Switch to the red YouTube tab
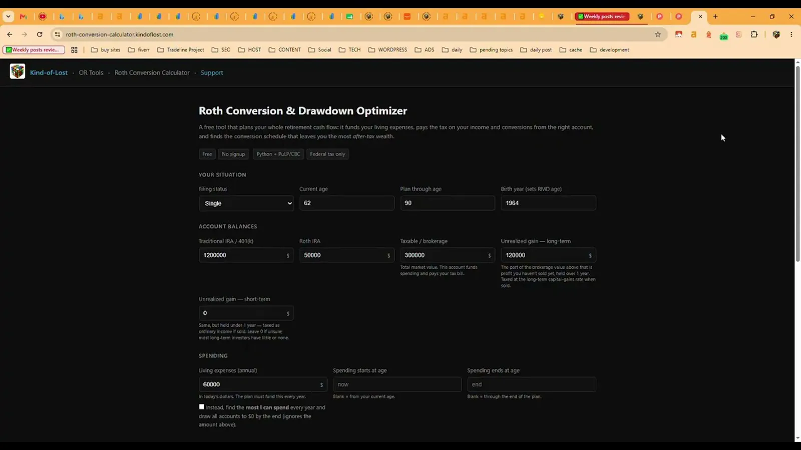Image resolution: width=801 pixels, height=450 pixels. click(x=43, y=16)
